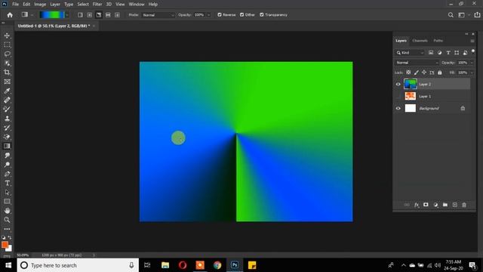Select the Zoom tool
483x272 pixels.
pyautogui.click(x=7, y=220)
